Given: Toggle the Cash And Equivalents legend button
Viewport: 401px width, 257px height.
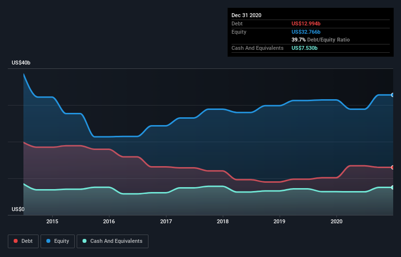Looking at the screenshot, I should pyautogui.click(x=112, y=241).
